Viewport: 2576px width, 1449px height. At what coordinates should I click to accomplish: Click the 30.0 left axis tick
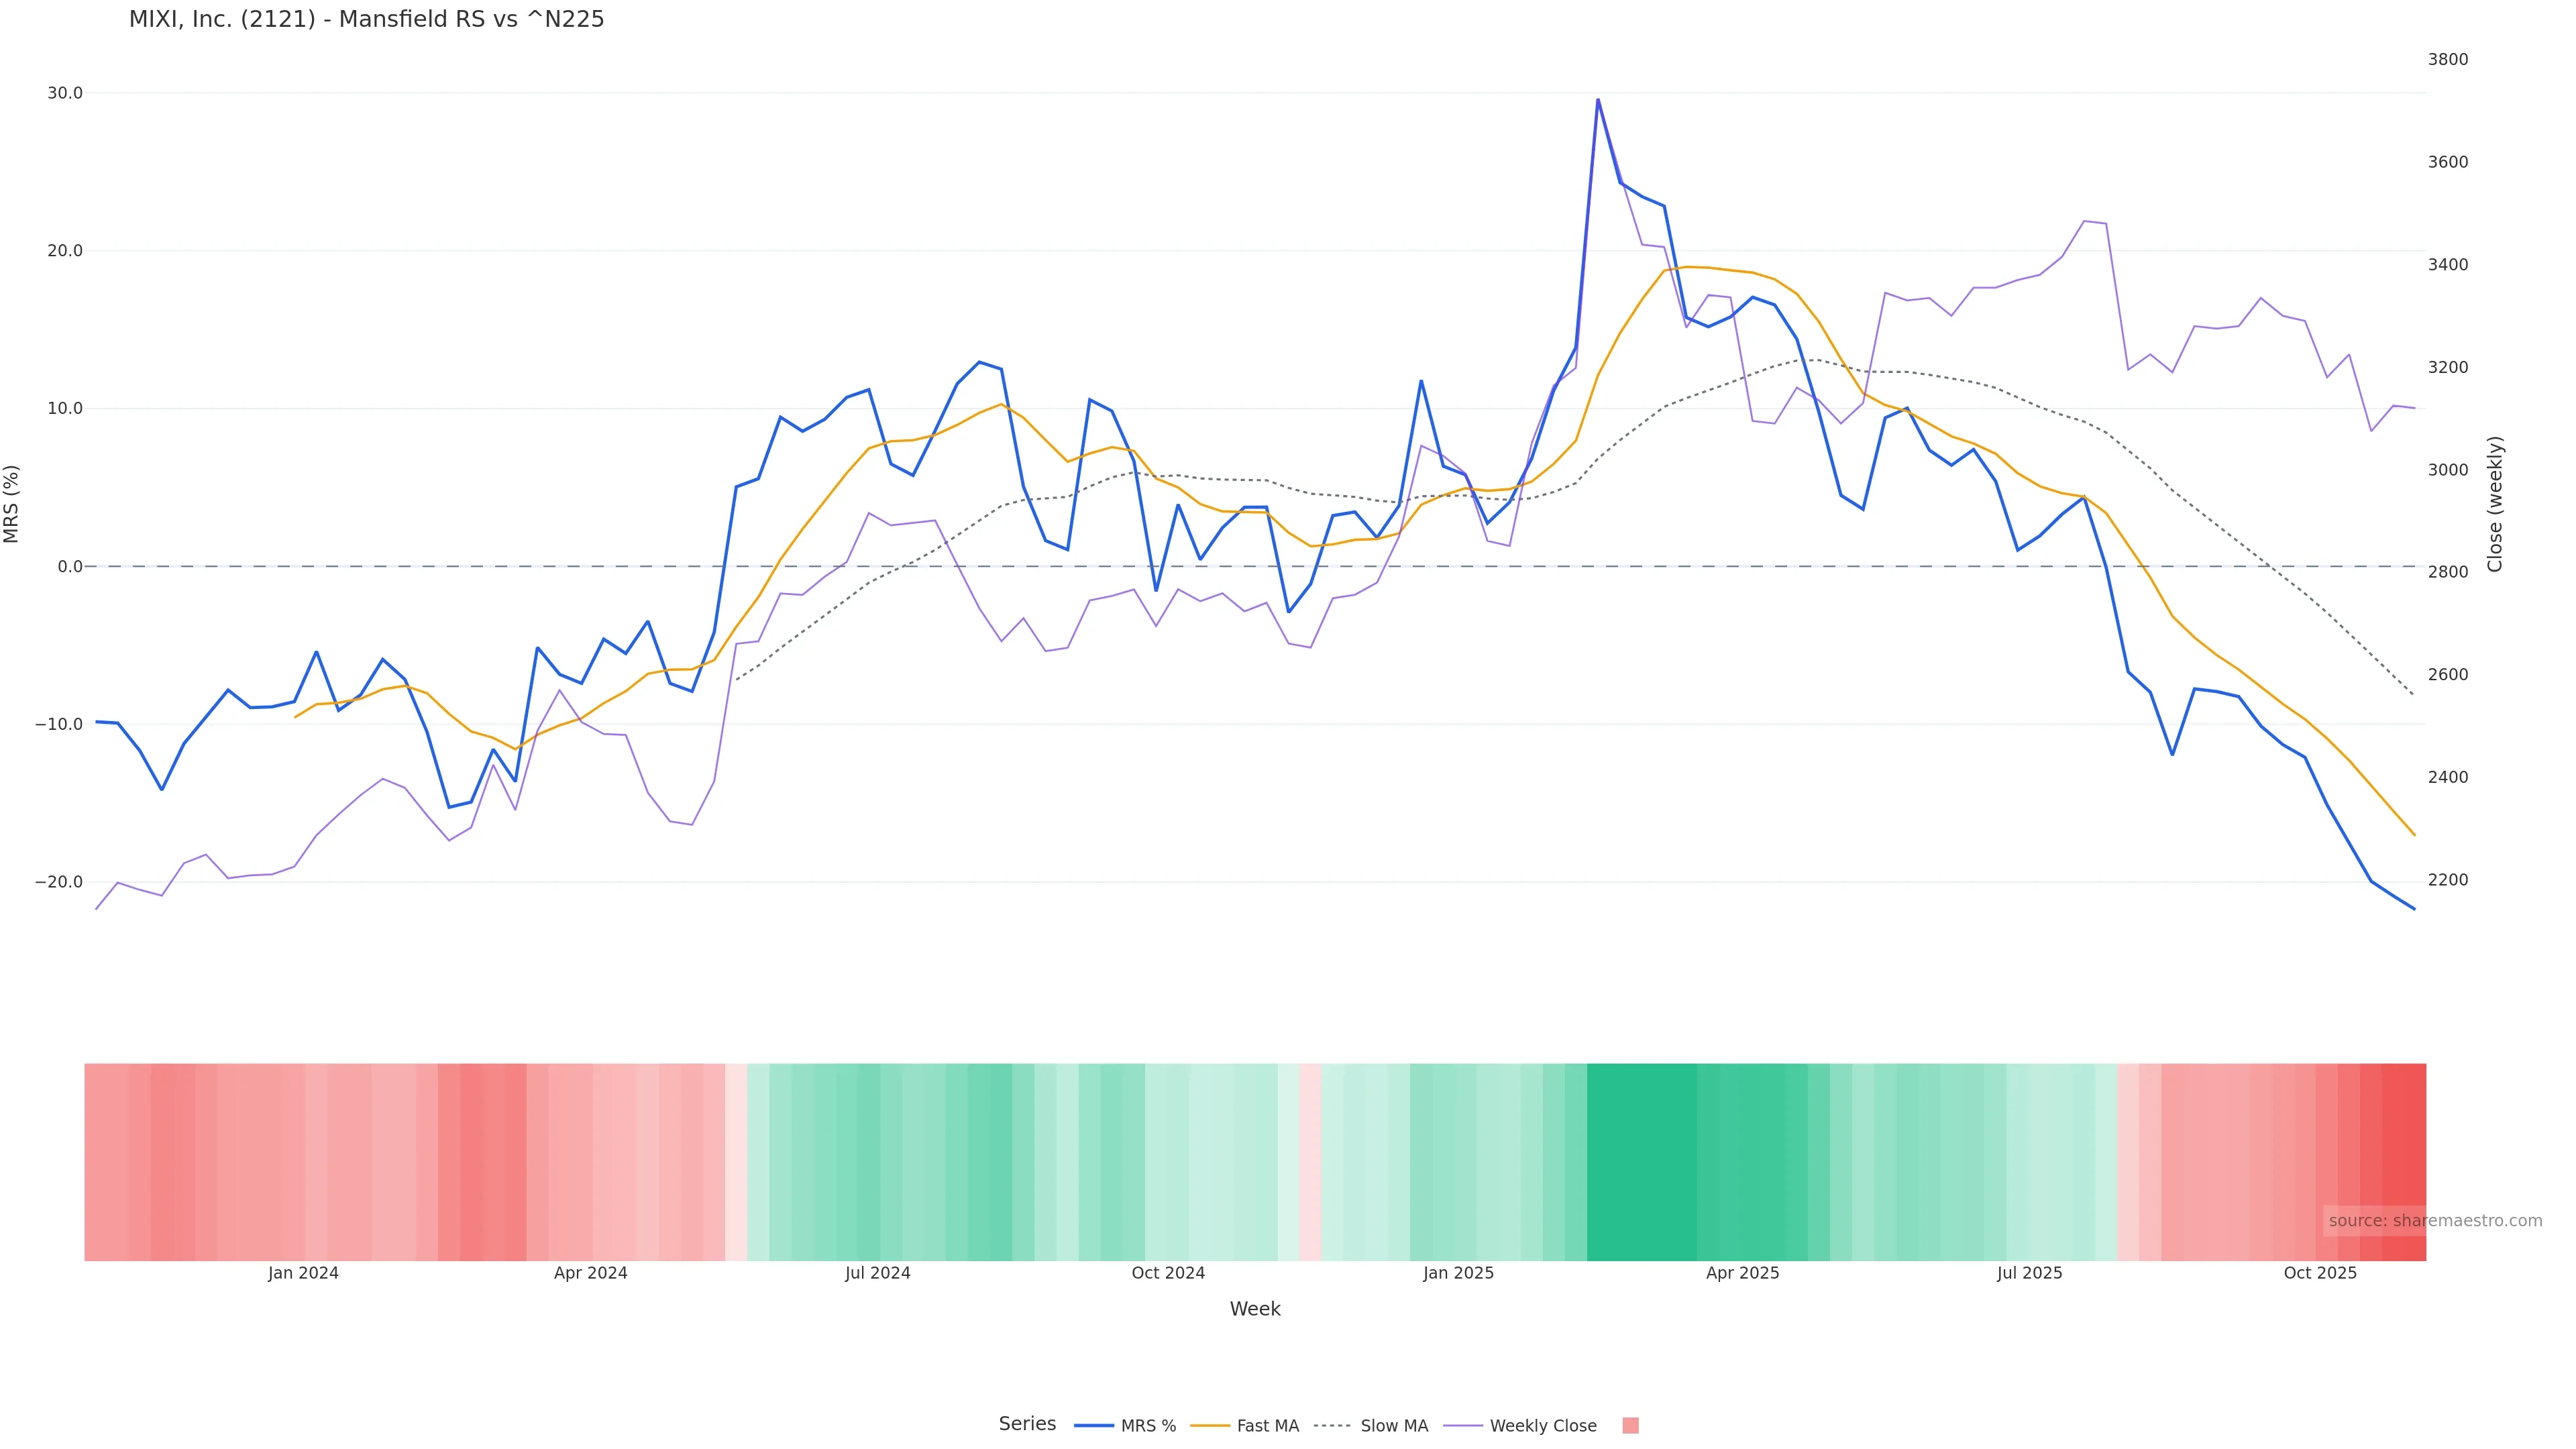click(x=65, y=93)
